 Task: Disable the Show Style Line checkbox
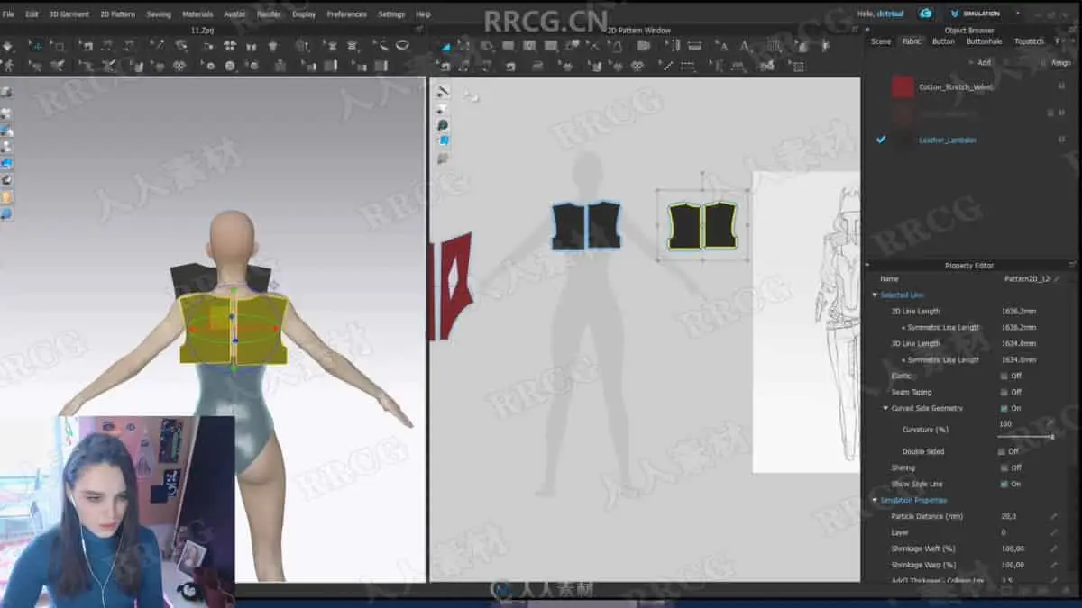pos(1004,484)
